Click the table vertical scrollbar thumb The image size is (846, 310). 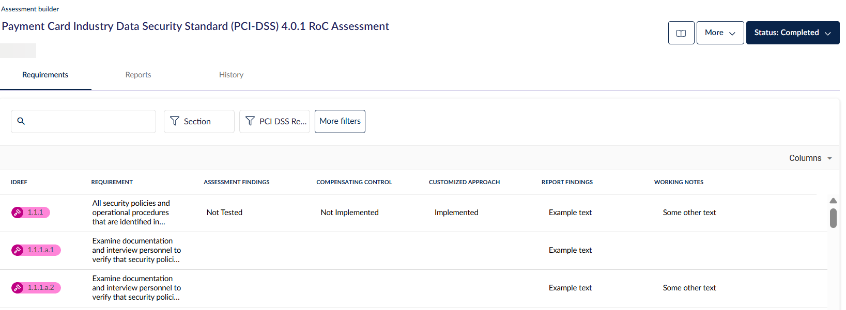(833, 218)
